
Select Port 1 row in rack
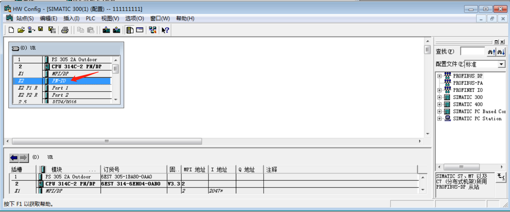[x=62, y=88]
